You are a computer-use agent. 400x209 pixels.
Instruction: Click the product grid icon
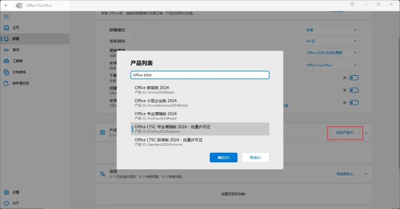(x=103, y=132)
